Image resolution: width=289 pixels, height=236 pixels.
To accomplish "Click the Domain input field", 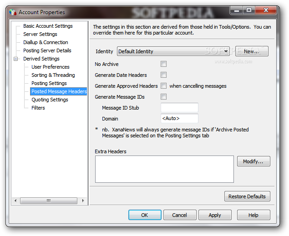I will point(179,118).
